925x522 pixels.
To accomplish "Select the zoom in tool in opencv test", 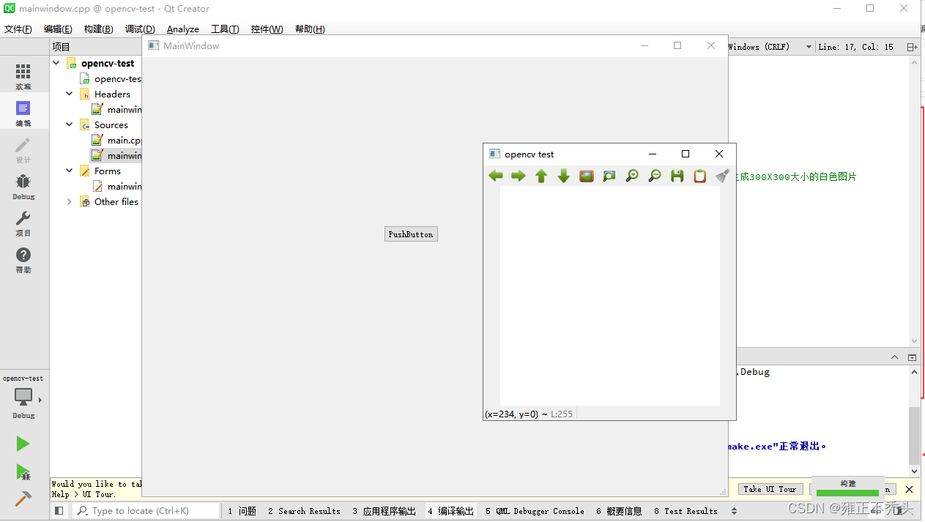I will [631, 176].
